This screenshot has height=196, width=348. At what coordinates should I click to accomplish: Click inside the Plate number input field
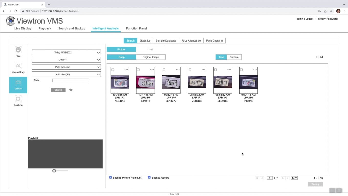pyautogui.click(x=71, y=80)
